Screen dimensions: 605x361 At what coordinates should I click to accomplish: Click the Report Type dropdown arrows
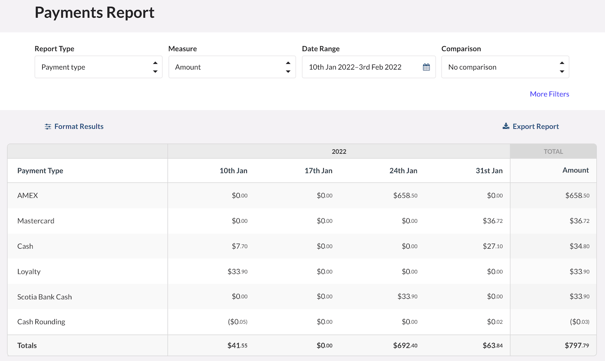[155, 67]
